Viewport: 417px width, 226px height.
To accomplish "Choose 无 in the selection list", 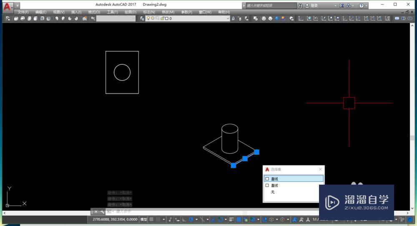I will [x=273, y=192].
